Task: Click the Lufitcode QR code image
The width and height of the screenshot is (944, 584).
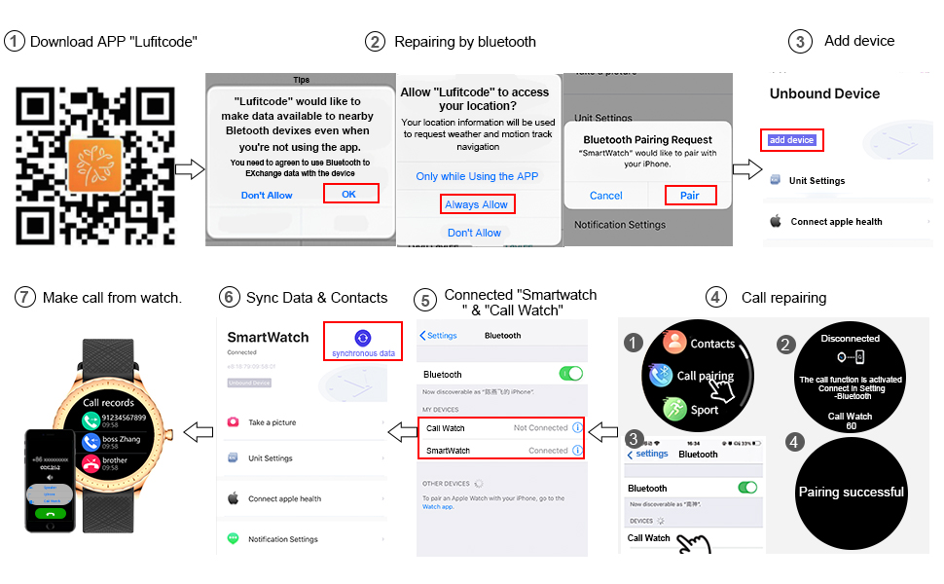Action: pos(95,165)
